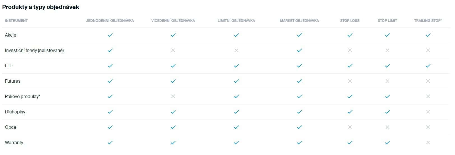Click Opce Stop Limit cross icon
This screenshot has height=155, width=455.
click(387, 127)
